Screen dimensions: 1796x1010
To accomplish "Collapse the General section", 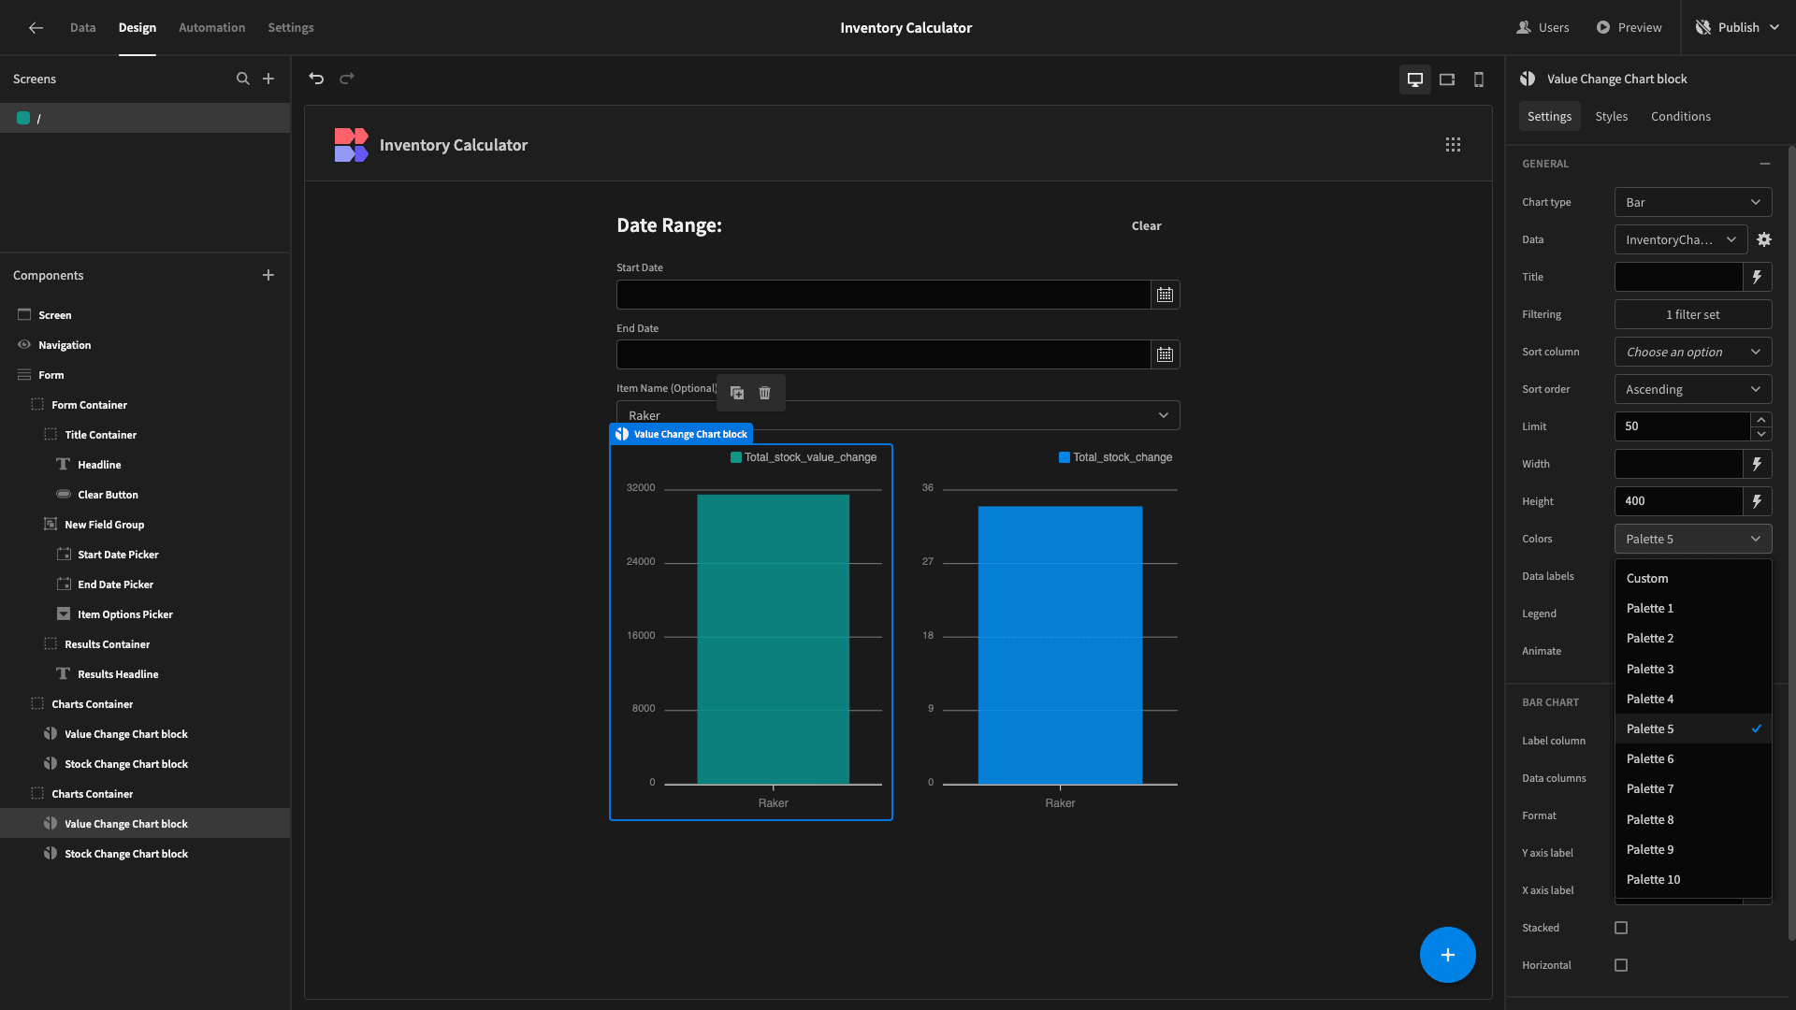I will click(x=1765, y=164).
